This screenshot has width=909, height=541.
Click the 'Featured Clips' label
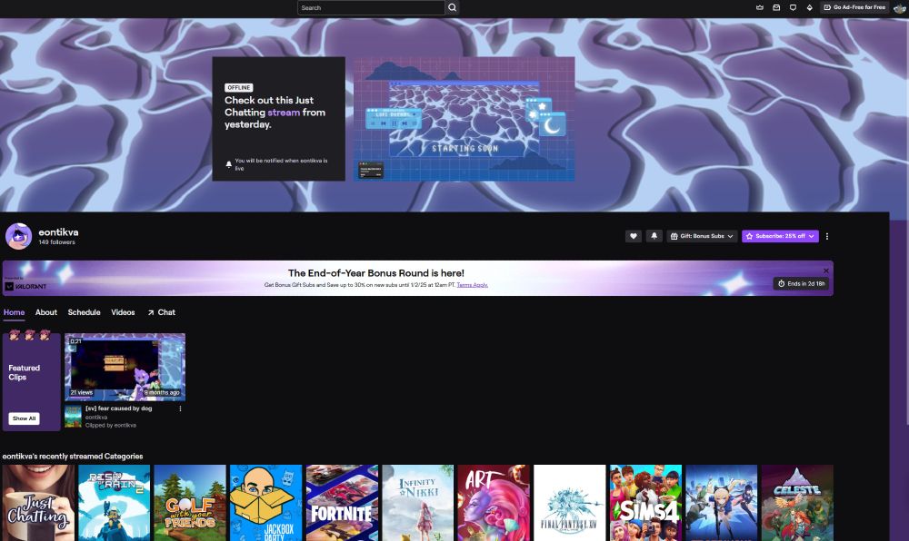coord(25,373)
